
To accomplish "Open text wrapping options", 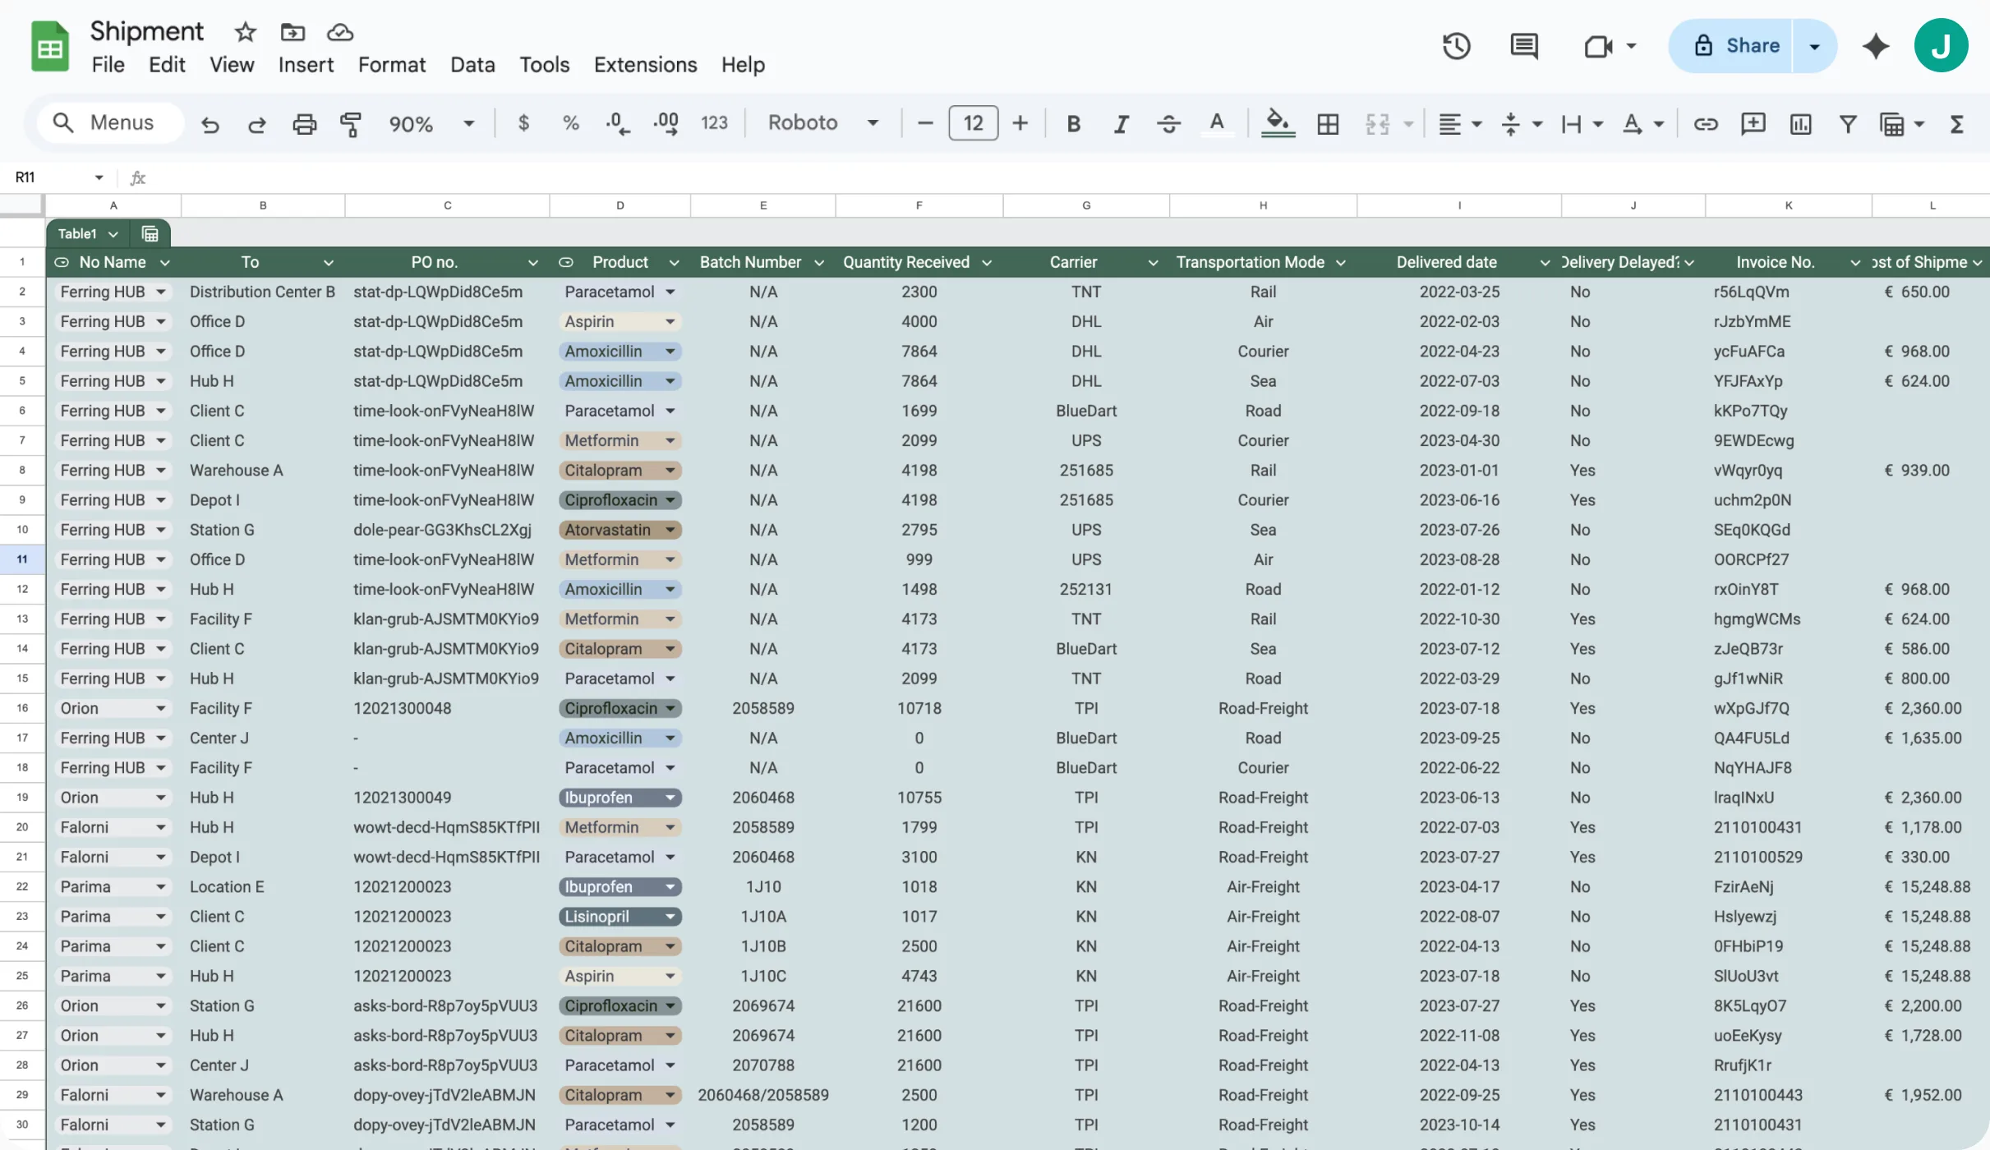I will [x=1581, y=124].
